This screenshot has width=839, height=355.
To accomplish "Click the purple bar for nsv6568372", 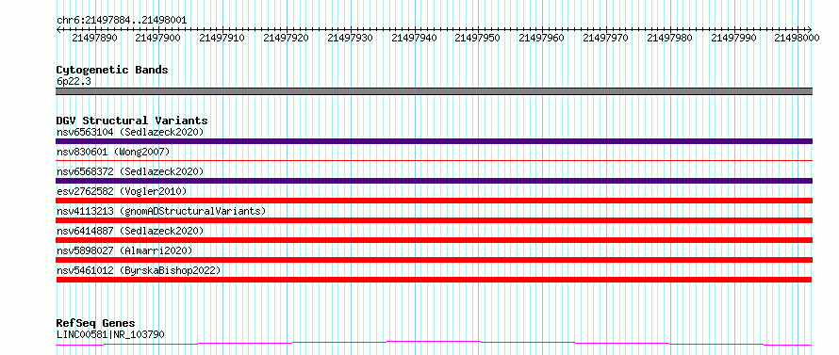I will [434, 181].
